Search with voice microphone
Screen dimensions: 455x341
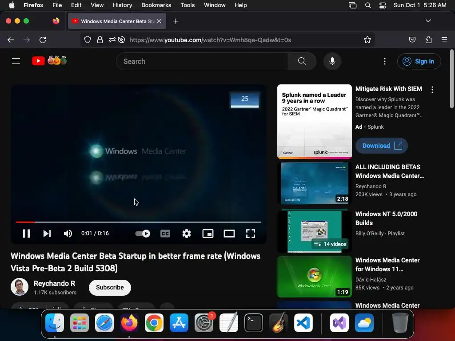pyautogui.click(x=332, y=61)
